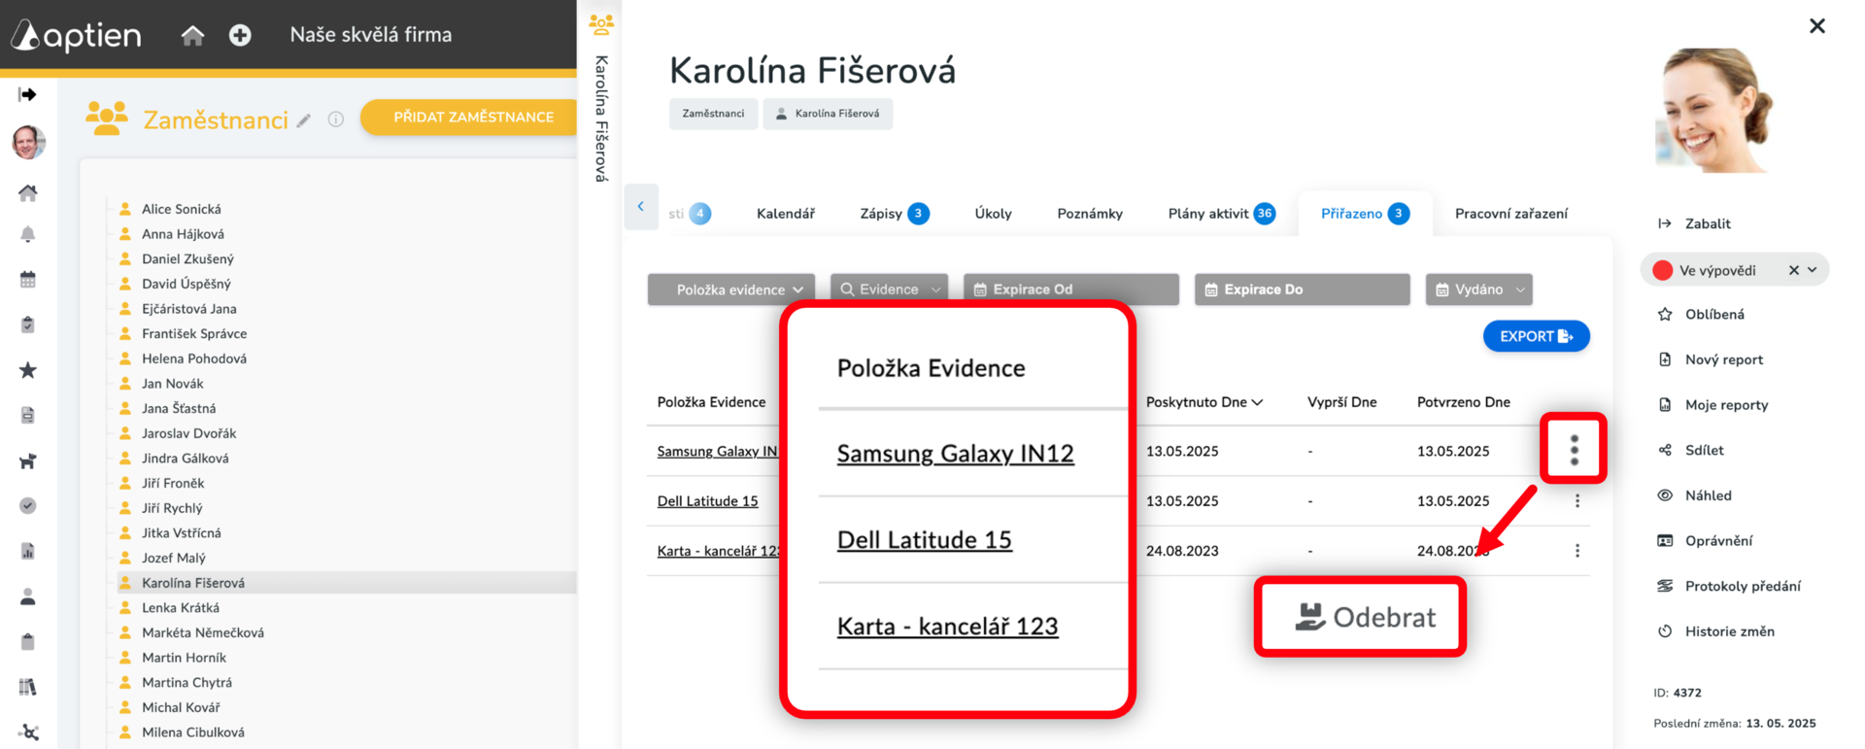The height and width of the screenshot is (749, 1865).
Task: Click the Aptien logo
Action: (x=76, y=36)
